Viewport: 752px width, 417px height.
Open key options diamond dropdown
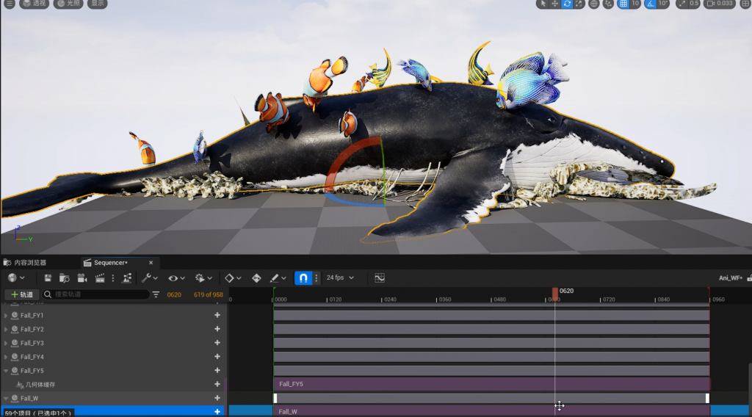[x=233, y=278]
